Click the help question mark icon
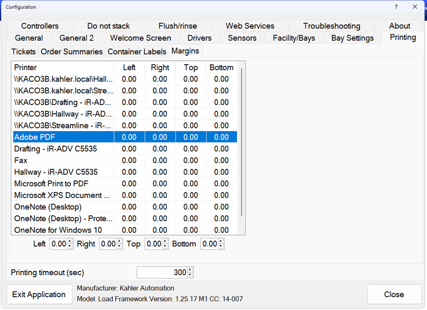This screenshot has height=310, width=427. coord(396,7)
